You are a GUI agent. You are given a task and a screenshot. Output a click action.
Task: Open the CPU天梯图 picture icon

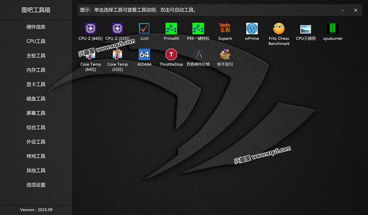pos(305,29)
